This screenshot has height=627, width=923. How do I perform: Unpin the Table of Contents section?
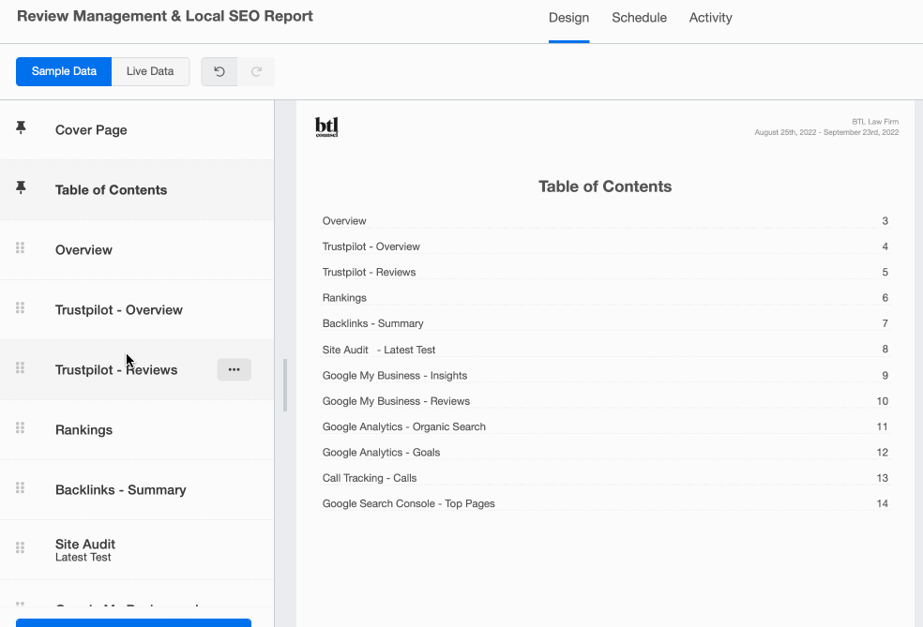pyautogui.click(x=20, y=187)
